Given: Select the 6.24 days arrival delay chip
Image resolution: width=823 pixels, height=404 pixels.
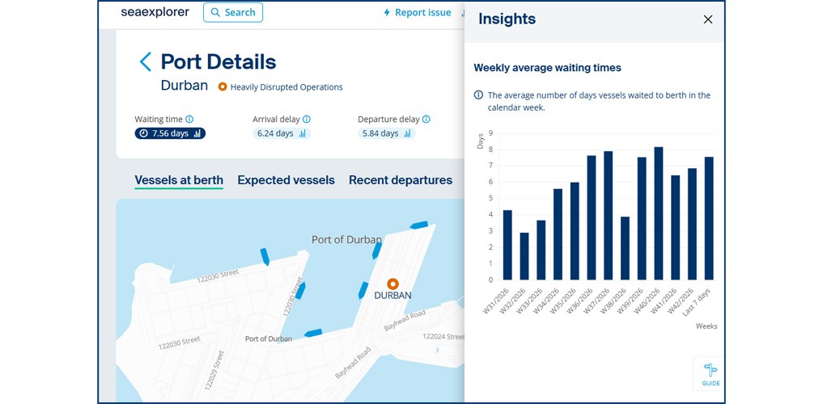Looking at the screenshot, I should point(282,133).
